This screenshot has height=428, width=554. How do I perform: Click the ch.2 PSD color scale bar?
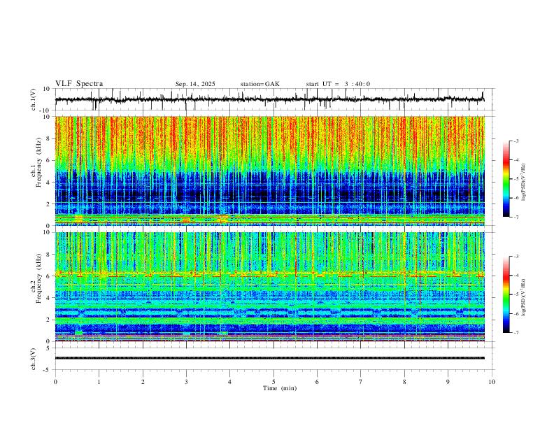tap(506, 294)
